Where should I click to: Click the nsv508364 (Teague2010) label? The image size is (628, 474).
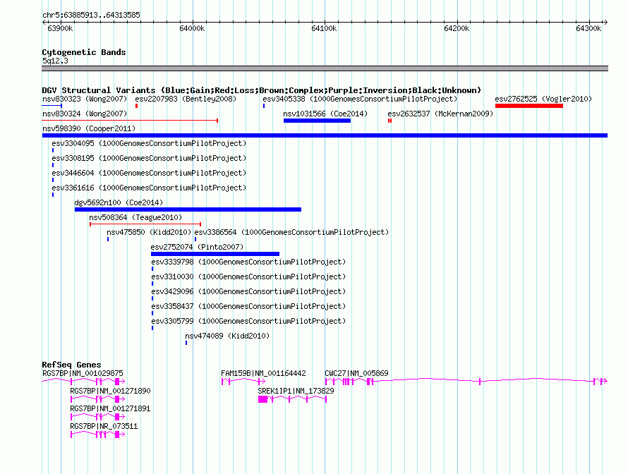(135, 217)
